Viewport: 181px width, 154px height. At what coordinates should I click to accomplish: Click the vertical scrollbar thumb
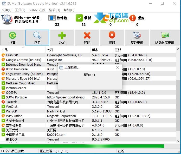click(x=178, y=105)
